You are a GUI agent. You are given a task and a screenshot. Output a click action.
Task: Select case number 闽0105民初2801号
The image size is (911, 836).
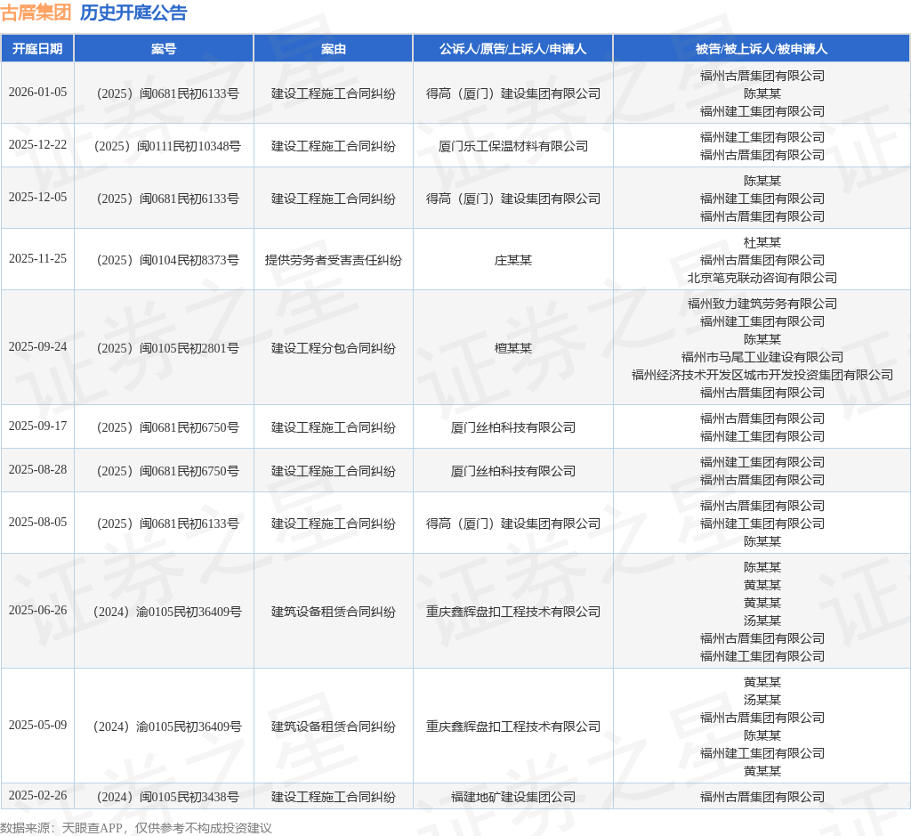pyautogui.click(x=167, y=348)
